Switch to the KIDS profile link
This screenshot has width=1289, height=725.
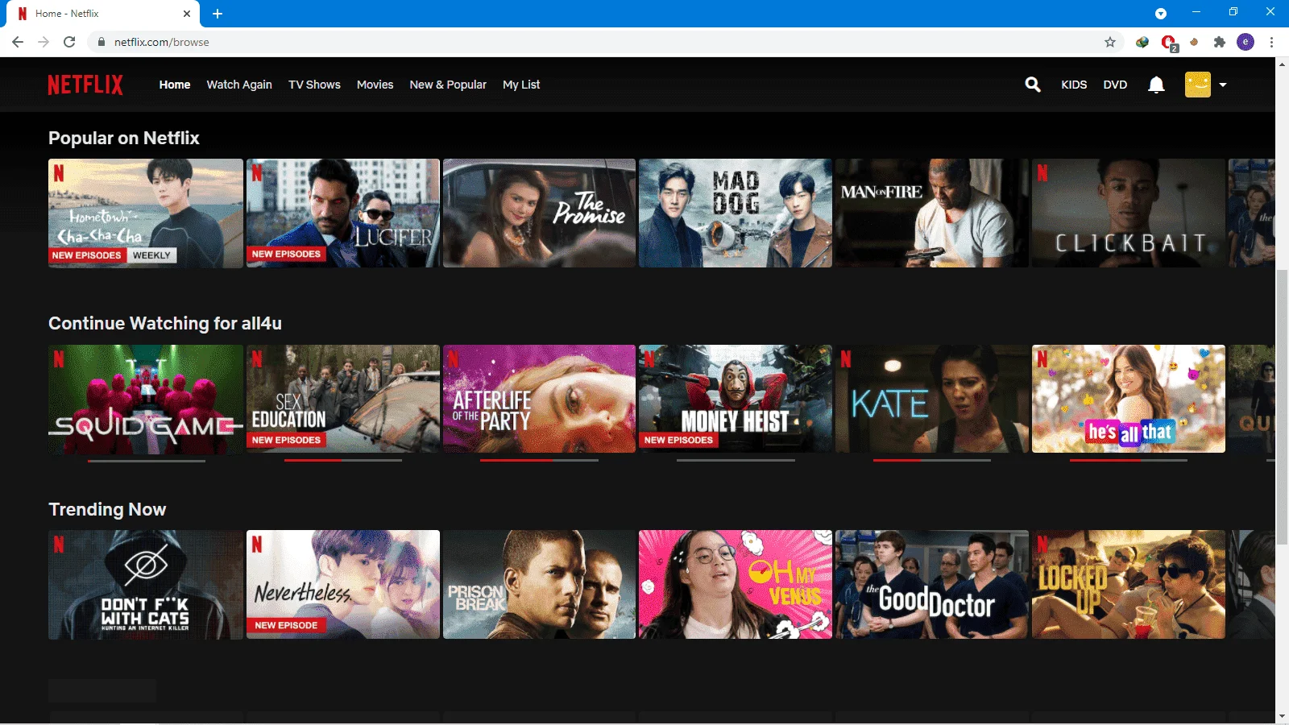(1074, 85)
